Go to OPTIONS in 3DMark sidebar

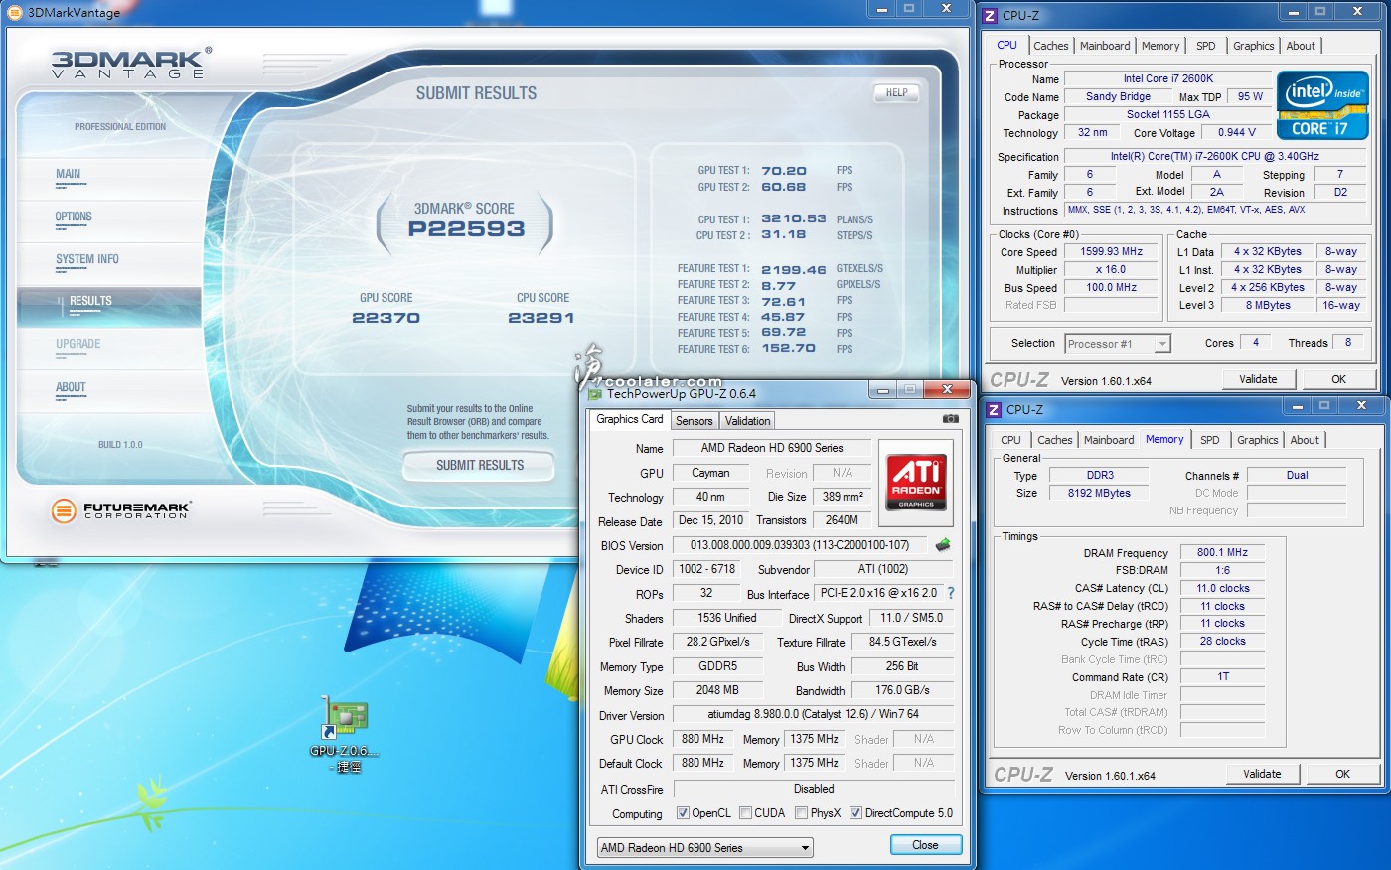pyautogui.click(x=74, y=217)
